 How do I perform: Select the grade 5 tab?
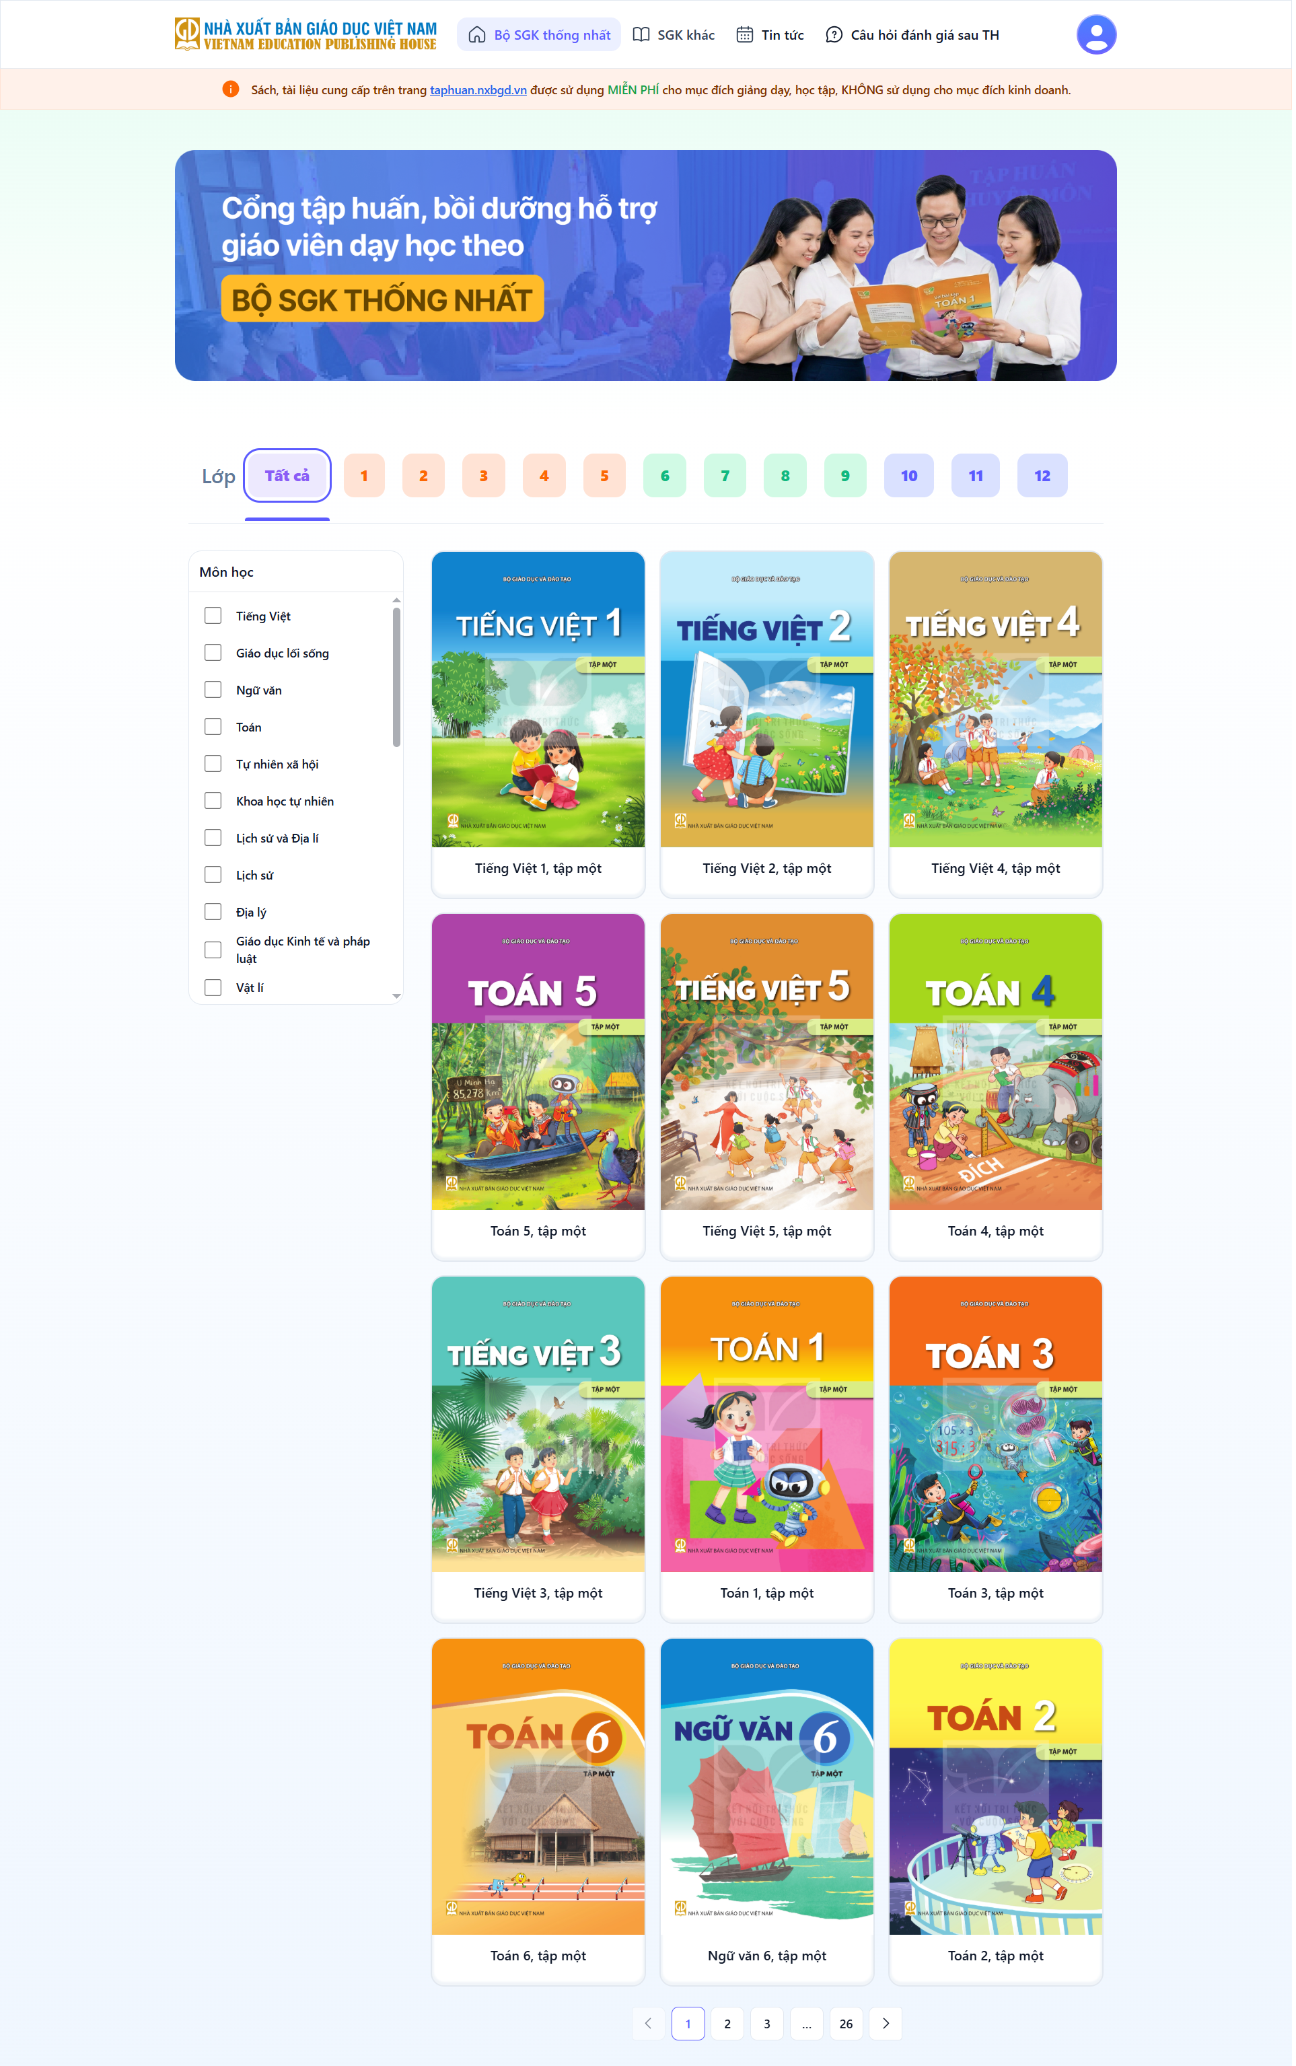click(604, 475)
